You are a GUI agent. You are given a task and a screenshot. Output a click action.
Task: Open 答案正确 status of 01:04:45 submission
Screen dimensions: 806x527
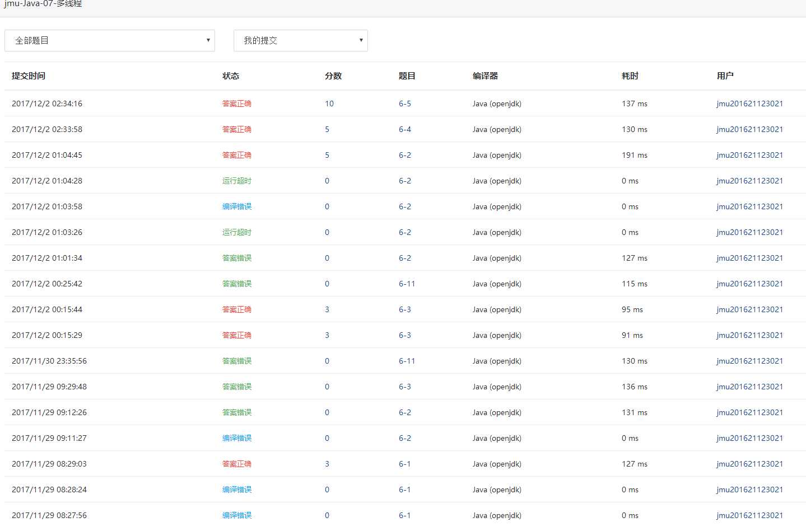coord(237,155)
